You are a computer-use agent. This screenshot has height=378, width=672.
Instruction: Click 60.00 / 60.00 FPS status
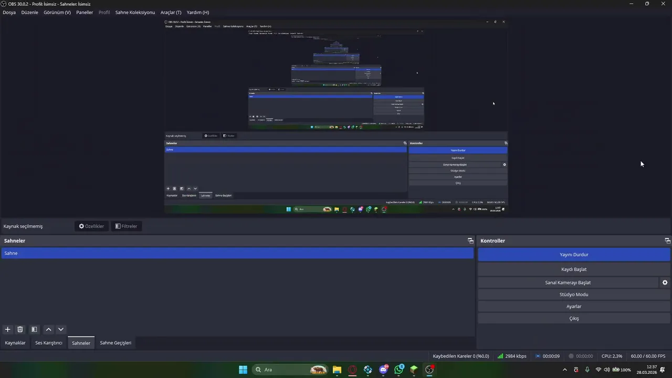click(x=648, y=356)
